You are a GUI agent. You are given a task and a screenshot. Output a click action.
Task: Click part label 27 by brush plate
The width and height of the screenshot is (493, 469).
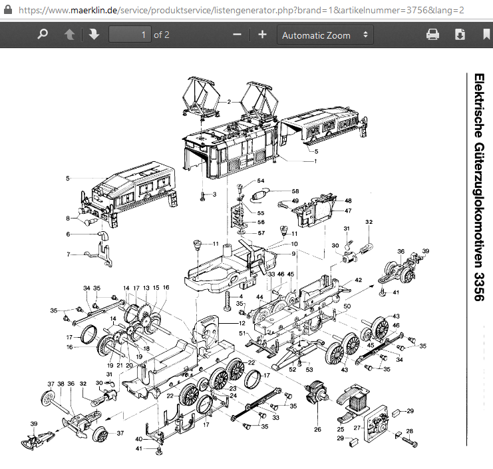coord(357,428)
